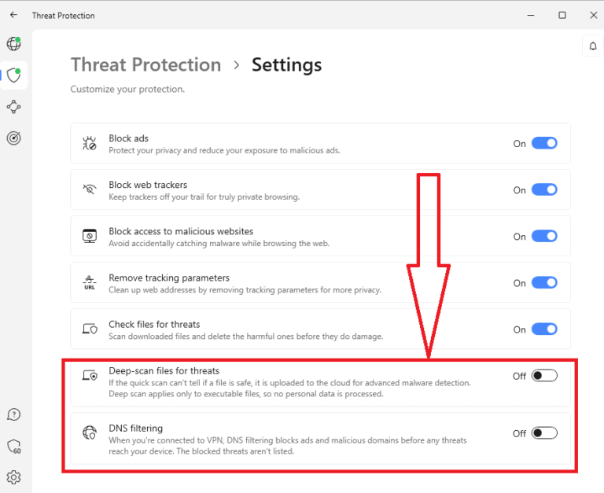Enable Deep-scan files for threats

coord(544,376)
